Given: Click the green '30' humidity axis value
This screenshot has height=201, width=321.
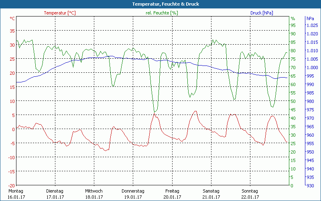Looking at the screenshot, I should [x=293, y=135].
